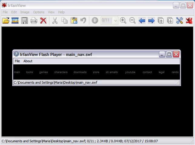This screenshot has width=195, height=145.
Task: Open File menu in Flash Player window
Action: pos(17,61)
